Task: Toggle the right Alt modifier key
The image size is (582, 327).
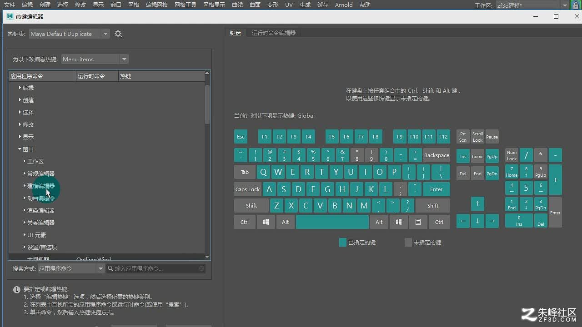Action: point(379,222)
